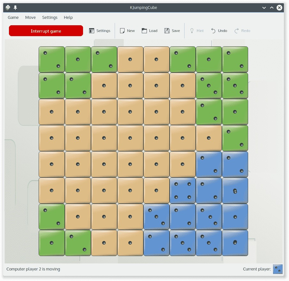
Task: Load a saved game via toolbar
Action: coord(149,31)
